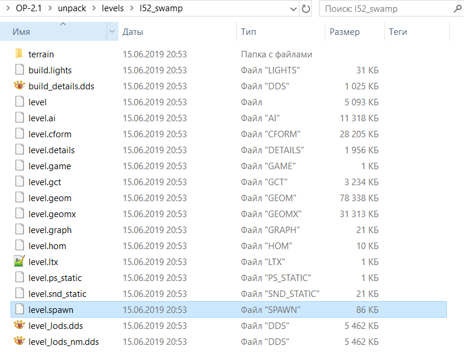Click the level.graph file icon
Screen dimensions: 464x352
(20, 230)
